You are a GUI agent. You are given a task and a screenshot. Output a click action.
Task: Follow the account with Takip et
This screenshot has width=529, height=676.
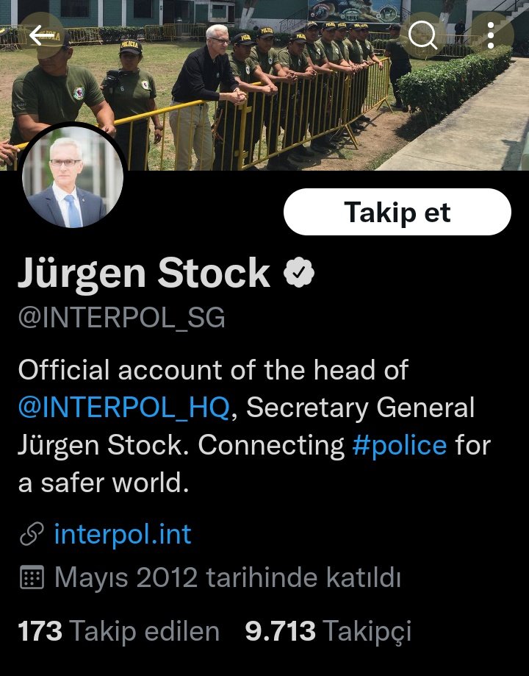pos(397,212)
